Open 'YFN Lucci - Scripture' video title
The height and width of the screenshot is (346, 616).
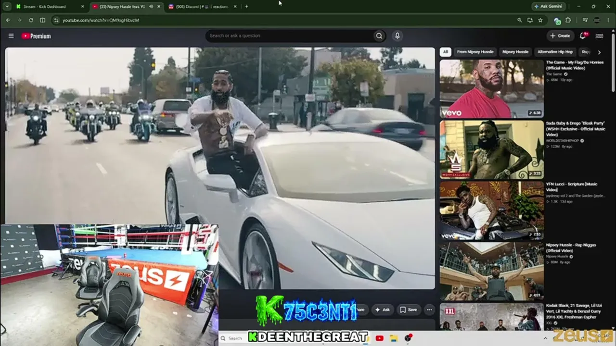[x=572, y=187]
